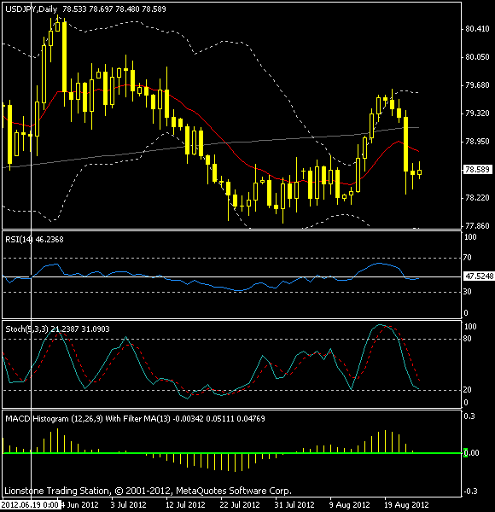Screen dimensions: 495x512
Task: Click the 9 Aug 2012 date marker
Action: (350, 505)
